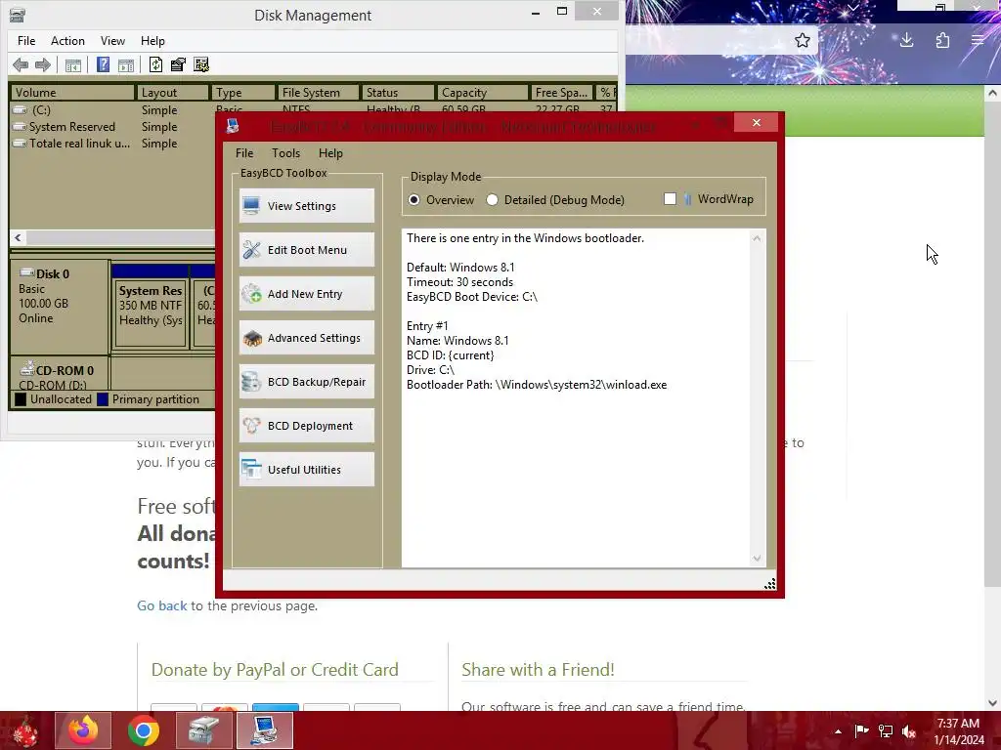Click the Chrome icon in the taskbar
This screenshot has width=1001, height=750.
tap(143, 730)
